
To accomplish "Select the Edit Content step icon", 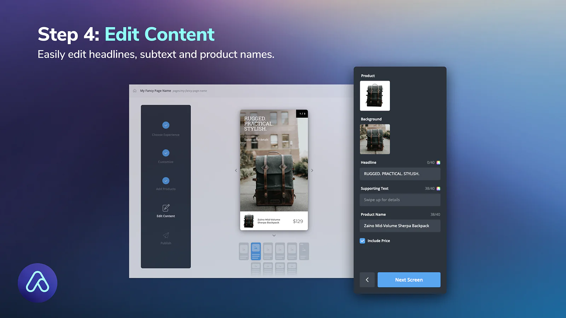I will [x=166, y=208].
